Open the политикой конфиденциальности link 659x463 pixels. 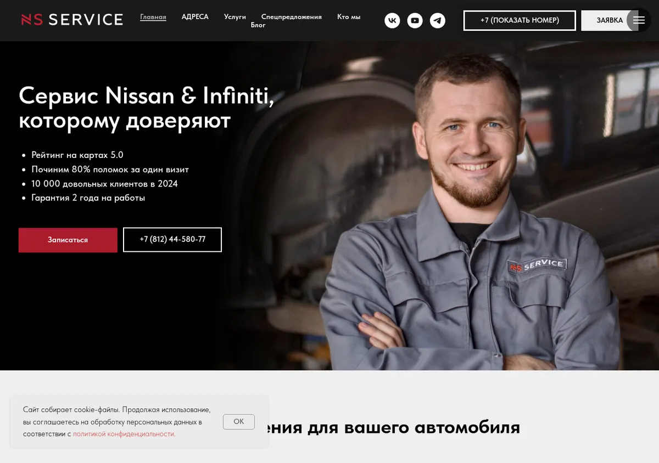coord(124,434)
